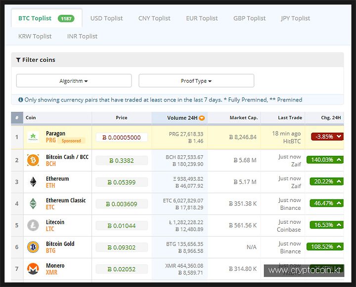Click the Paragon coin logo icon
This screenshot has width=356, height=287.
click(33, 137)
